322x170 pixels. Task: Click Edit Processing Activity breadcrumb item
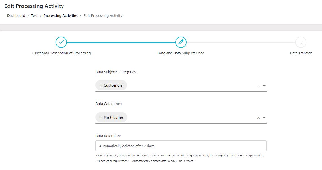(103, 16)
